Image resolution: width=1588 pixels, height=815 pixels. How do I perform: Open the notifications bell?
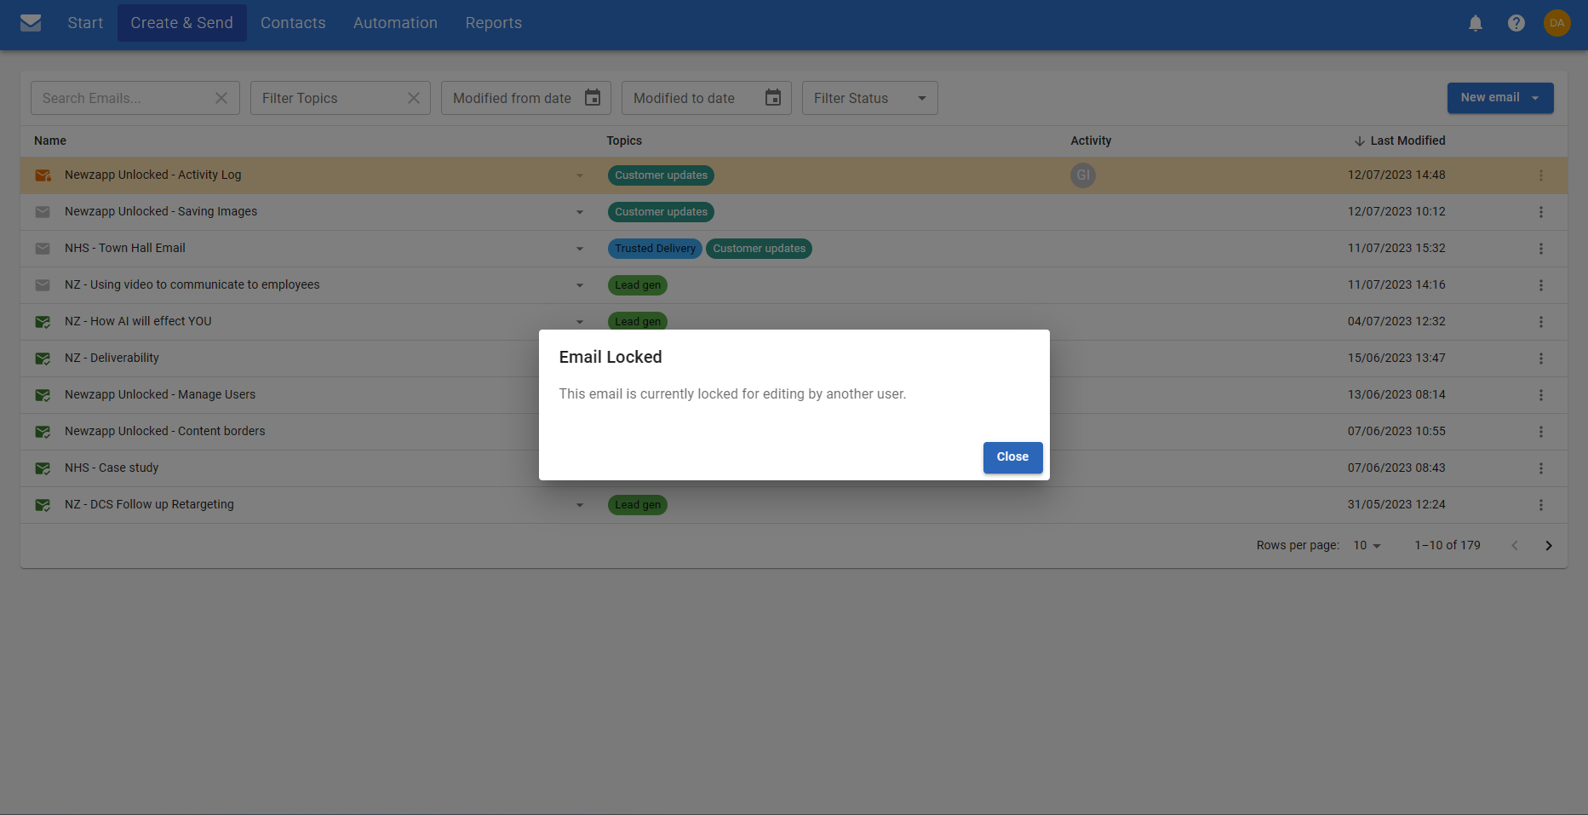(x=1476, y=24)
